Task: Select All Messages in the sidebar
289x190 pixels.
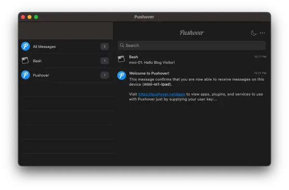Action: tap(66, 46)
